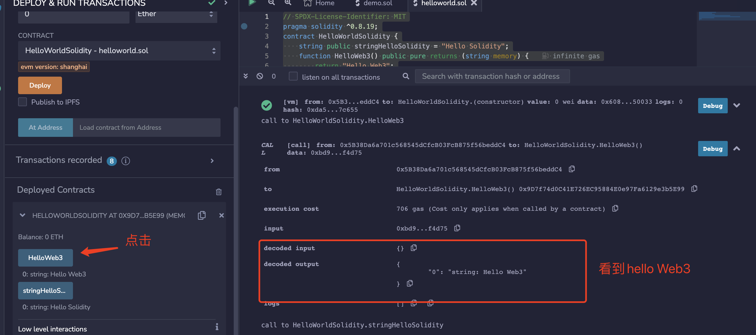Click the editor minimap slider
Viewport: 756px width, 335px height.
(727, 16)
